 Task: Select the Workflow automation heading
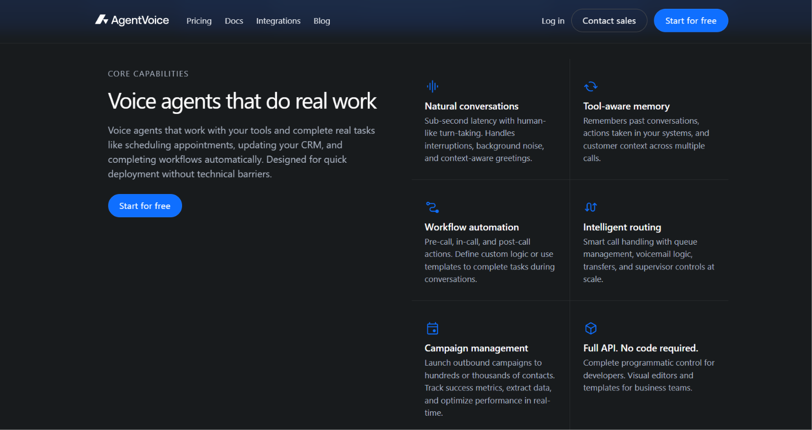point(472,227)
